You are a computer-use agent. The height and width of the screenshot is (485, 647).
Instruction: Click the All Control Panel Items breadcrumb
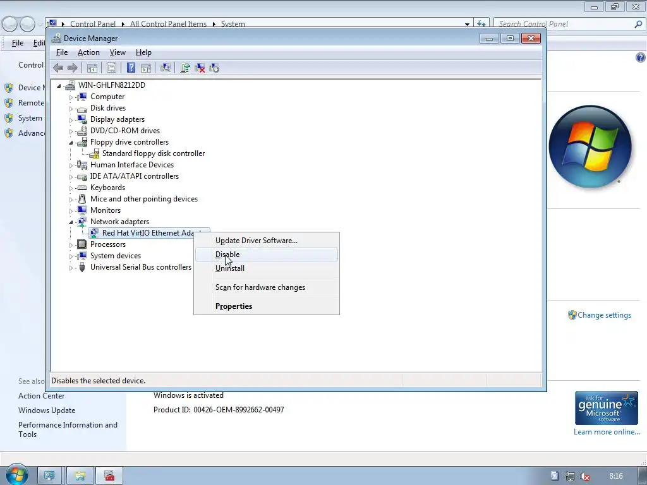click(168, 24)
